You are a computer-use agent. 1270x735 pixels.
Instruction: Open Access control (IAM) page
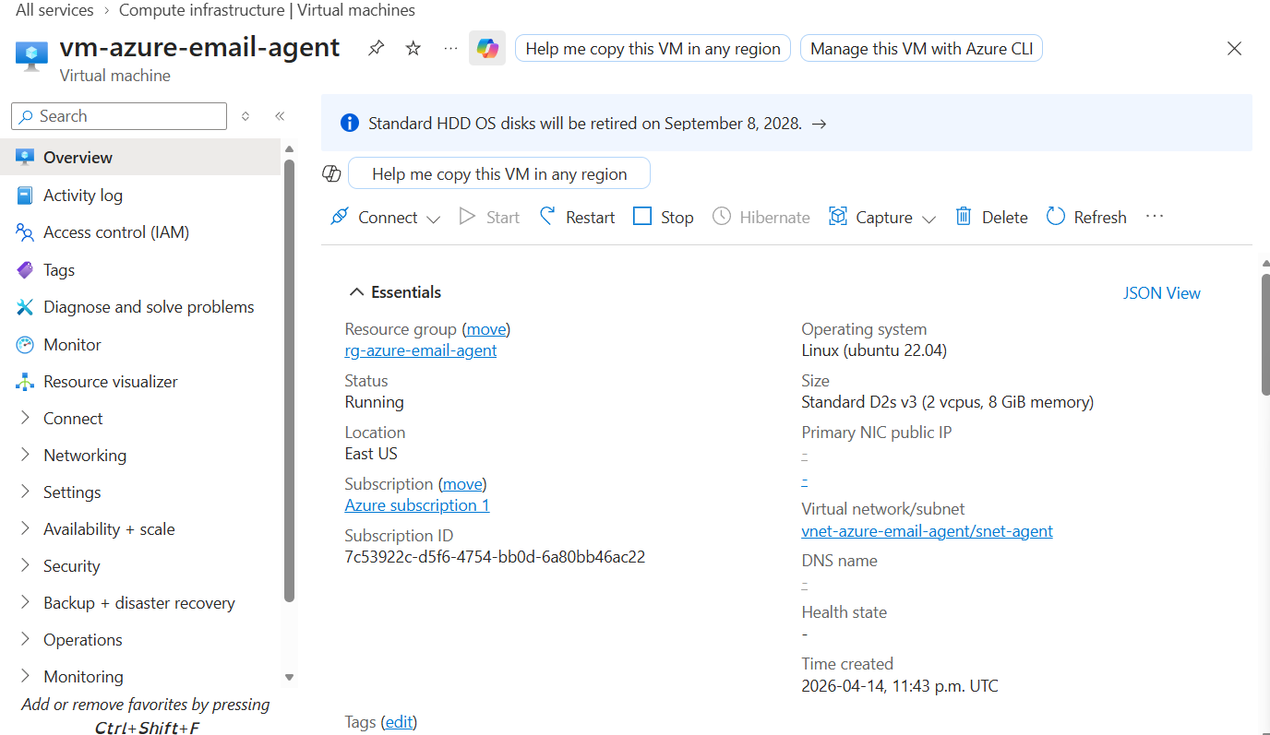[115, 232]
